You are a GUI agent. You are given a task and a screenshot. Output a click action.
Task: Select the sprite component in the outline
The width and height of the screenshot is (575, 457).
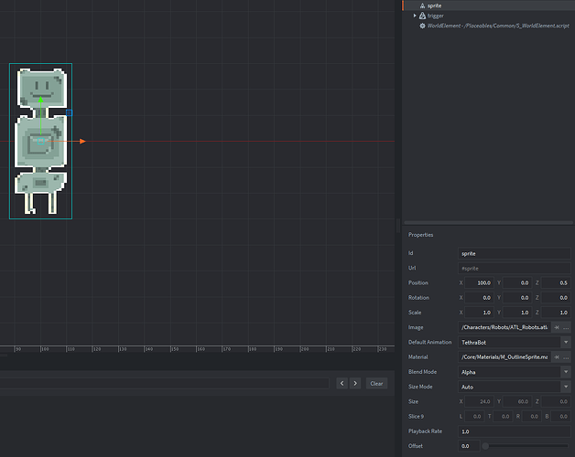pyautogui.click(x=434, y=5)
